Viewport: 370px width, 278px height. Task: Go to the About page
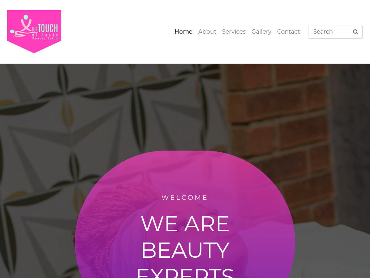coord(207,32)
